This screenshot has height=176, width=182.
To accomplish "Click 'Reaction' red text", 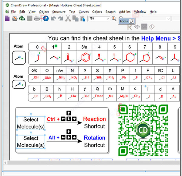I will tap(94, 119).
